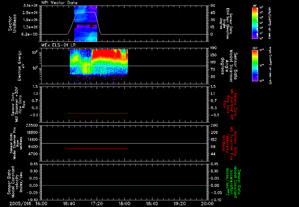Click the "DEF" label above the color bar
The image size is (299, 207).
click(x=255, y=48)
